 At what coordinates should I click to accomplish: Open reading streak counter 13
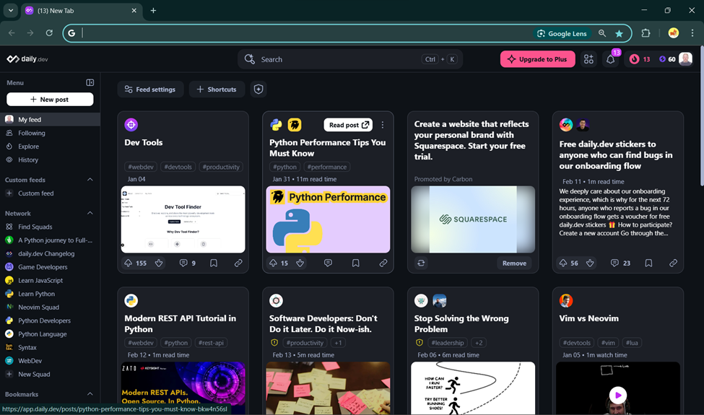click(x=640, y=59)
